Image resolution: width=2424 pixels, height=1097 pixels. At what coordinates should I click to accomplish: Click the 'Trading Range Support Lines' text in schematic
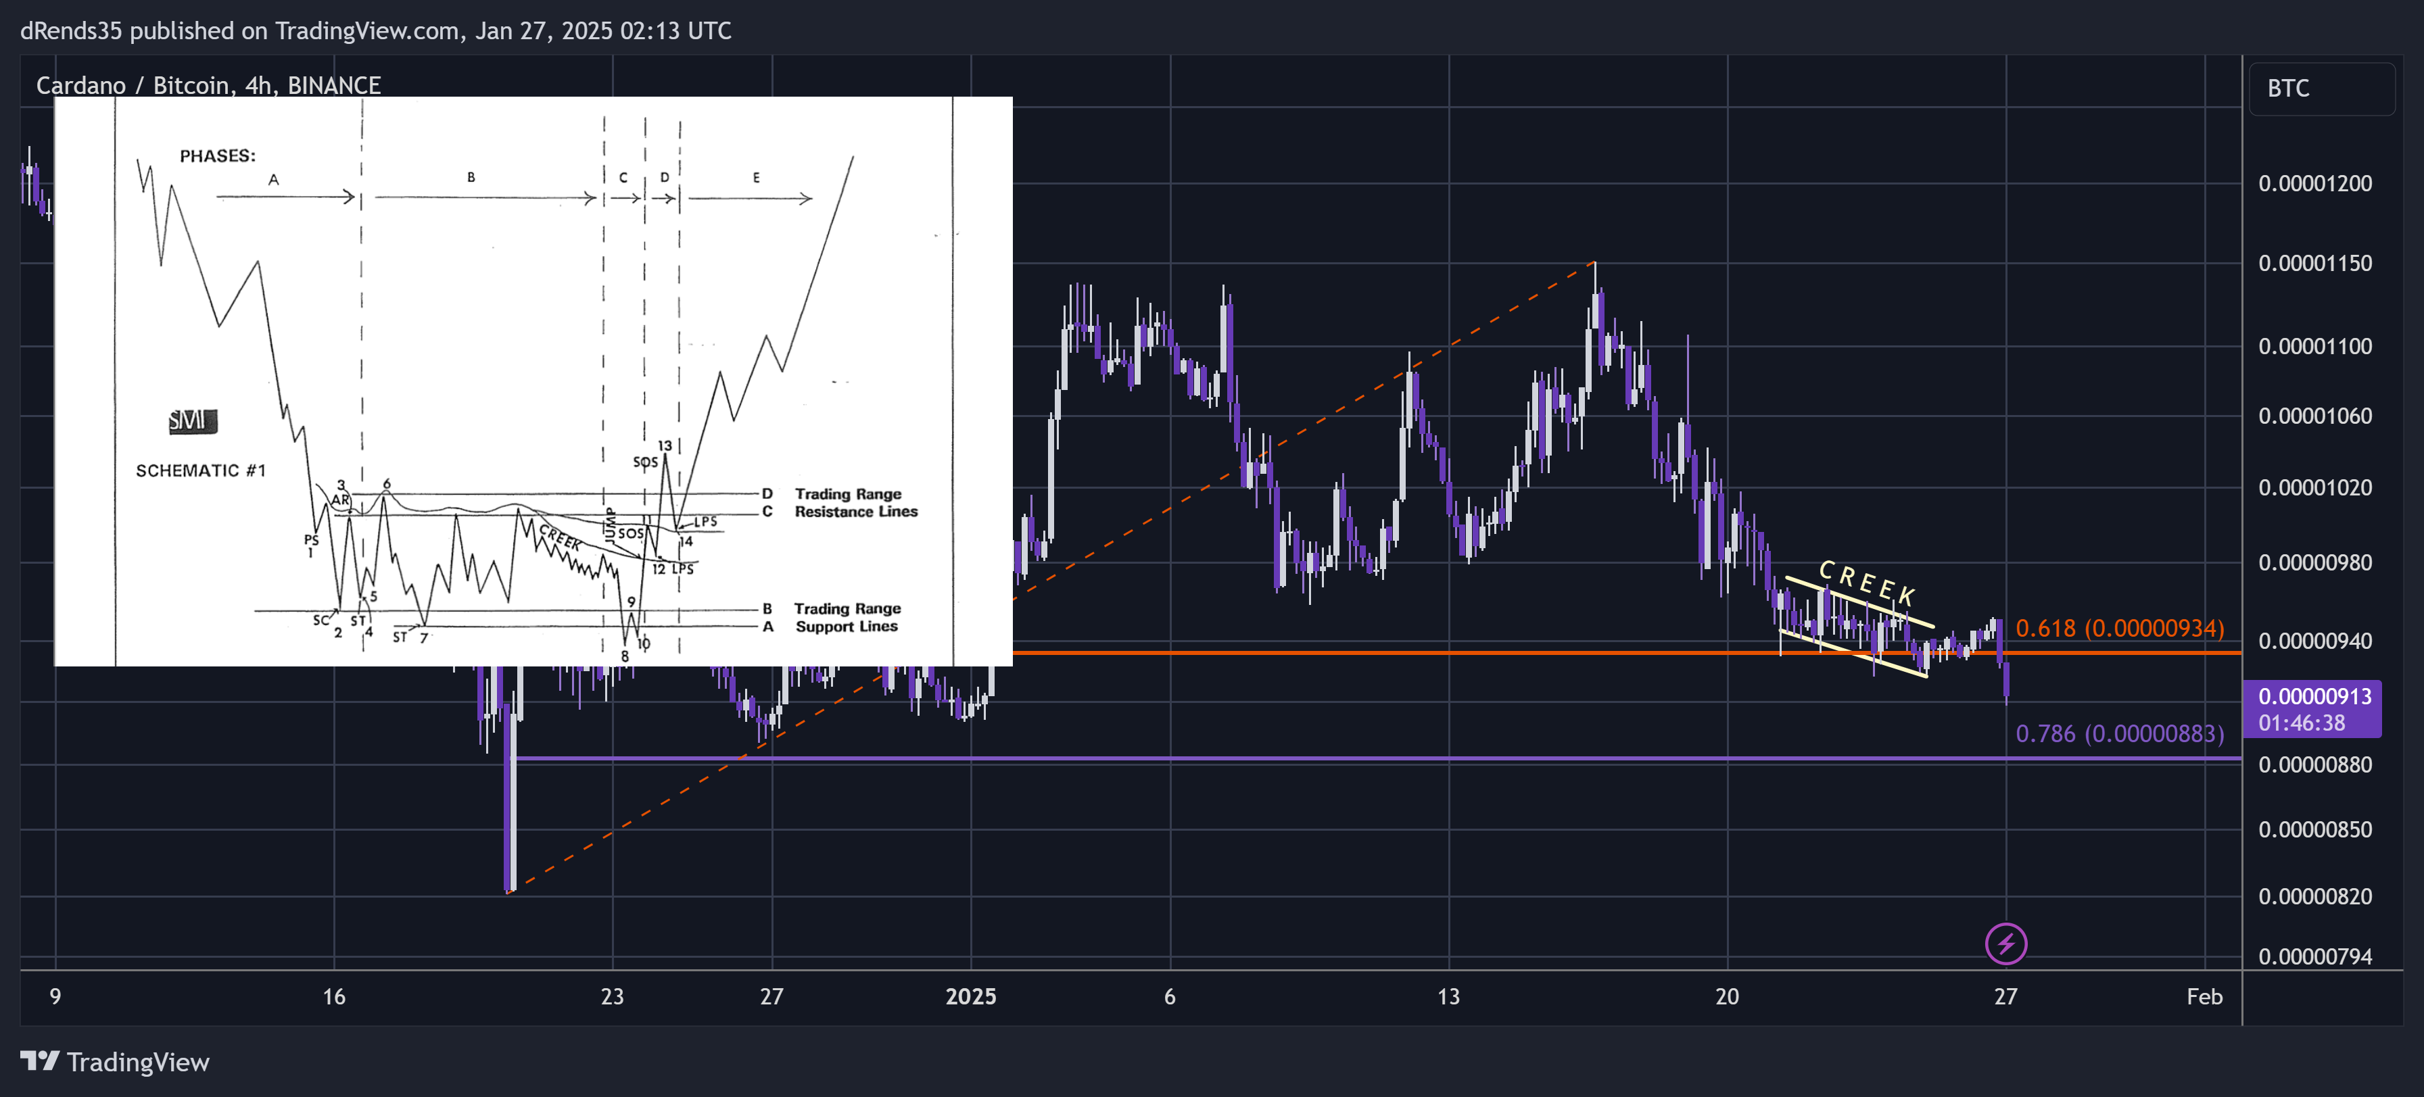(x=847, y=617)
